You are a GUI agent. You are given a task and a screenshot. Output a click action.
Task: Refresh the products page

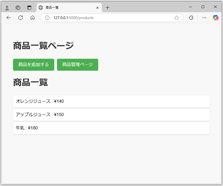21,18
